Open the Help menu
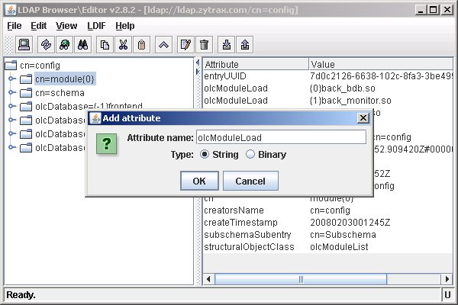The image size is (458, 305). [125, 26]
